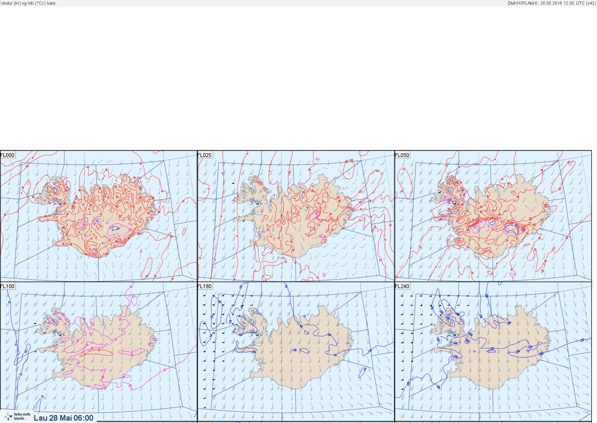Screen dimensions: 597x423
Task: Click the DMI/HIRLAM-K model run timestamp
Action: pyautogui.click(x=552, y=3)
